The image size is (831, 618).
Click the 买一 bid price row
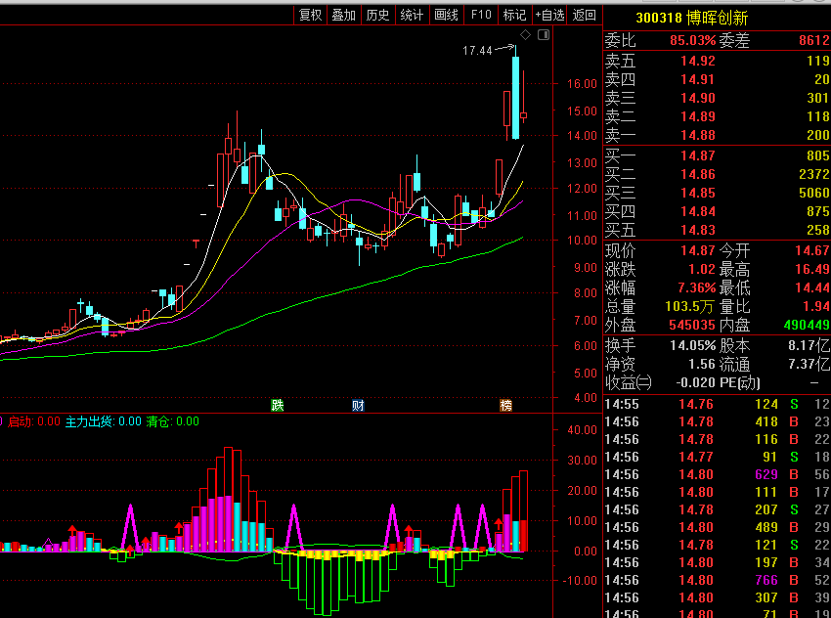click(717, 155)
